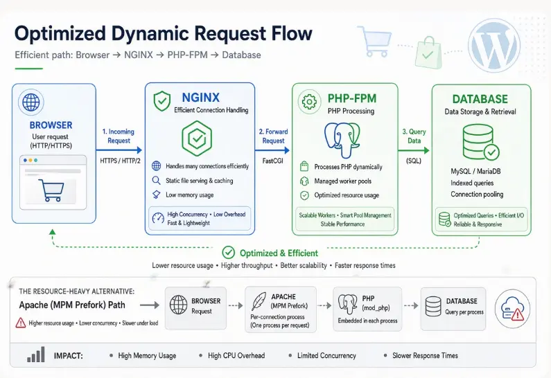Click the green shopping bag icon in header
Image resolution: width=551 pixels, height=378 pixels.
coord(428,53)
